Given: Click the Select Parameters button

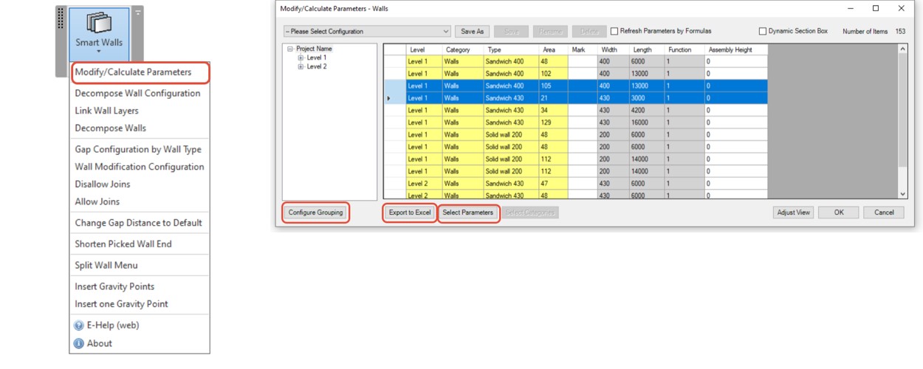Looking at the screenshot, I should click(x=468, y=213).
